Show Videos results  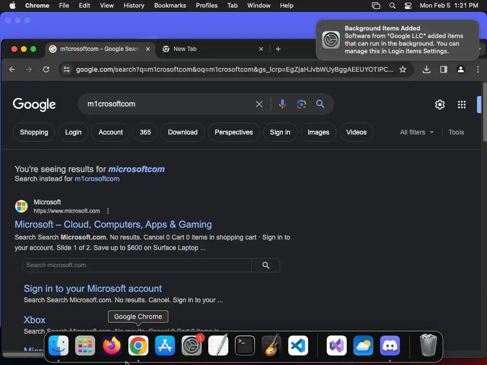356,133
